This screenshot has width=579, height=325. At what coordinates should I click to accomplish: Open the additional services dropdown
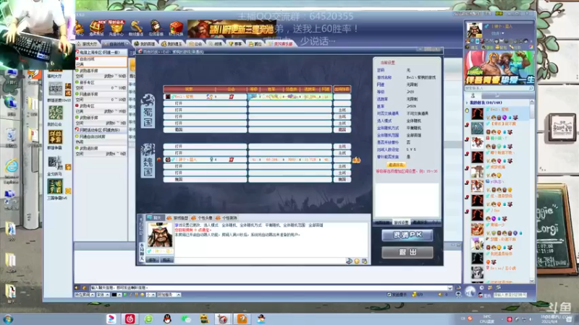point(169,295)
